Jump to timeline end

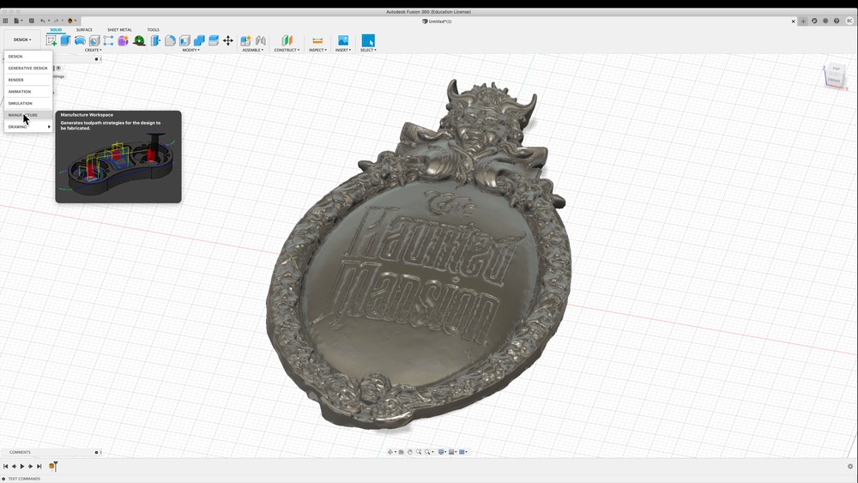pos(39,467)
